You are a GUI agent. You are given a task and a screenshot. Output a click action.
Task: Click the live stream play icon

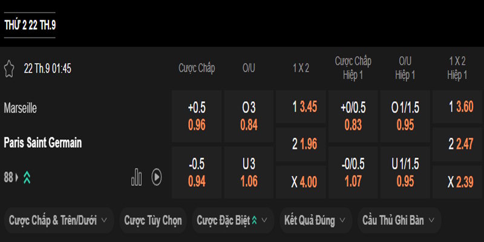pos(156,177)
